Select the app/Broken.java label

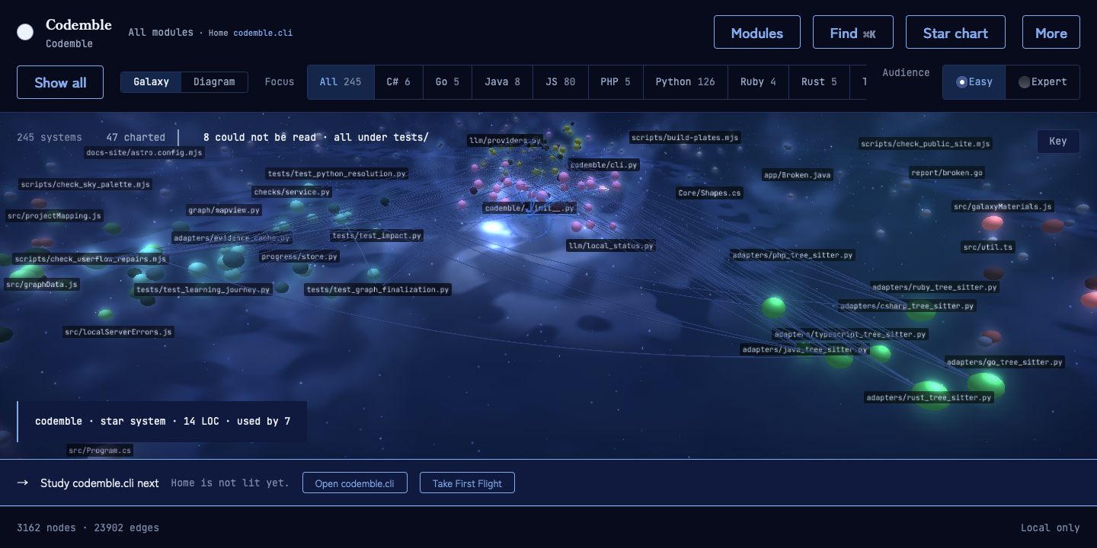tap(798, 175)
